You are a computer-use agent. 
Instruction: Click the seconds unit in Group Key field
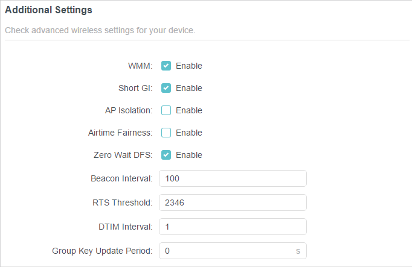298,251
